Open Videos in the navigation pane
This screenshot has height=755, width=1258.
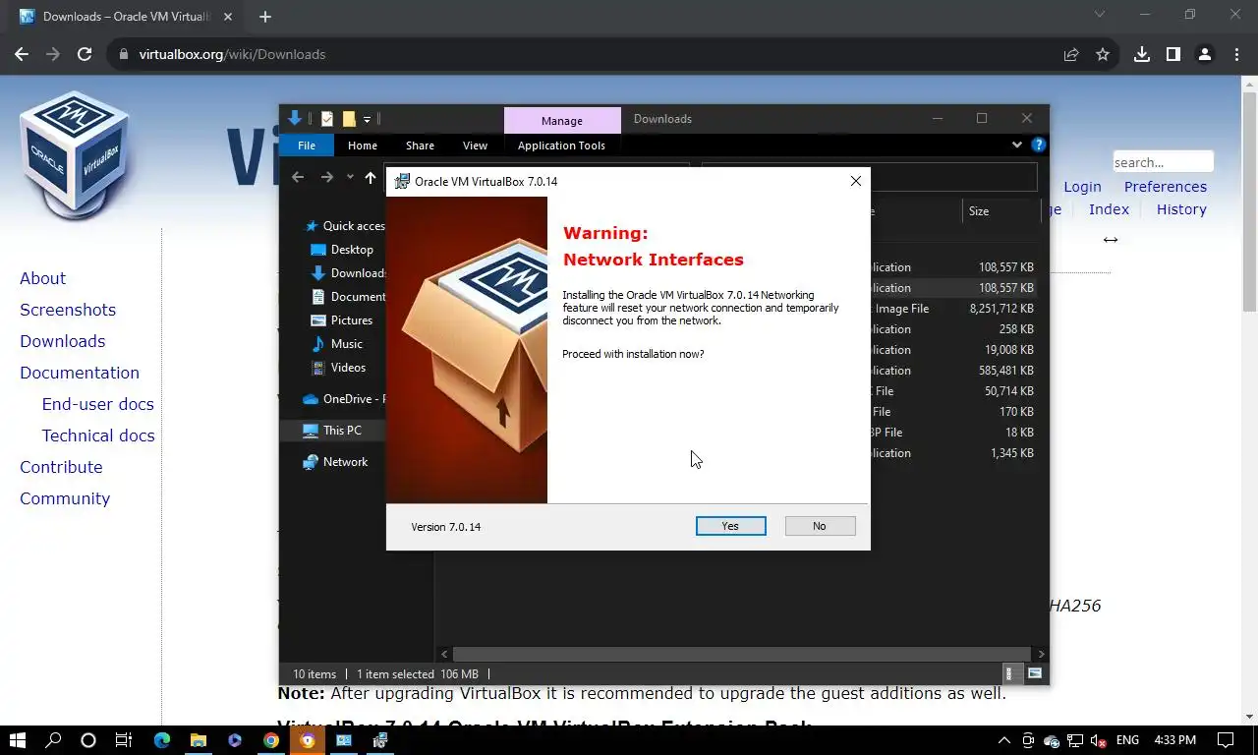(339, 368)
